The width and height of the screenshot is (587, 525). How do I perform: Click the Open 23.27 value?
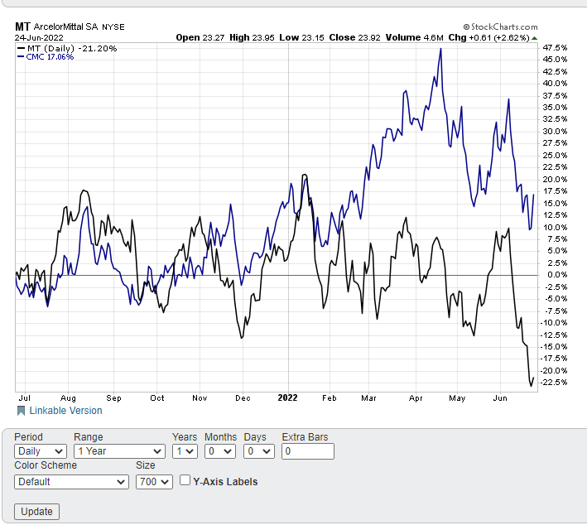(x=200, y=38)
